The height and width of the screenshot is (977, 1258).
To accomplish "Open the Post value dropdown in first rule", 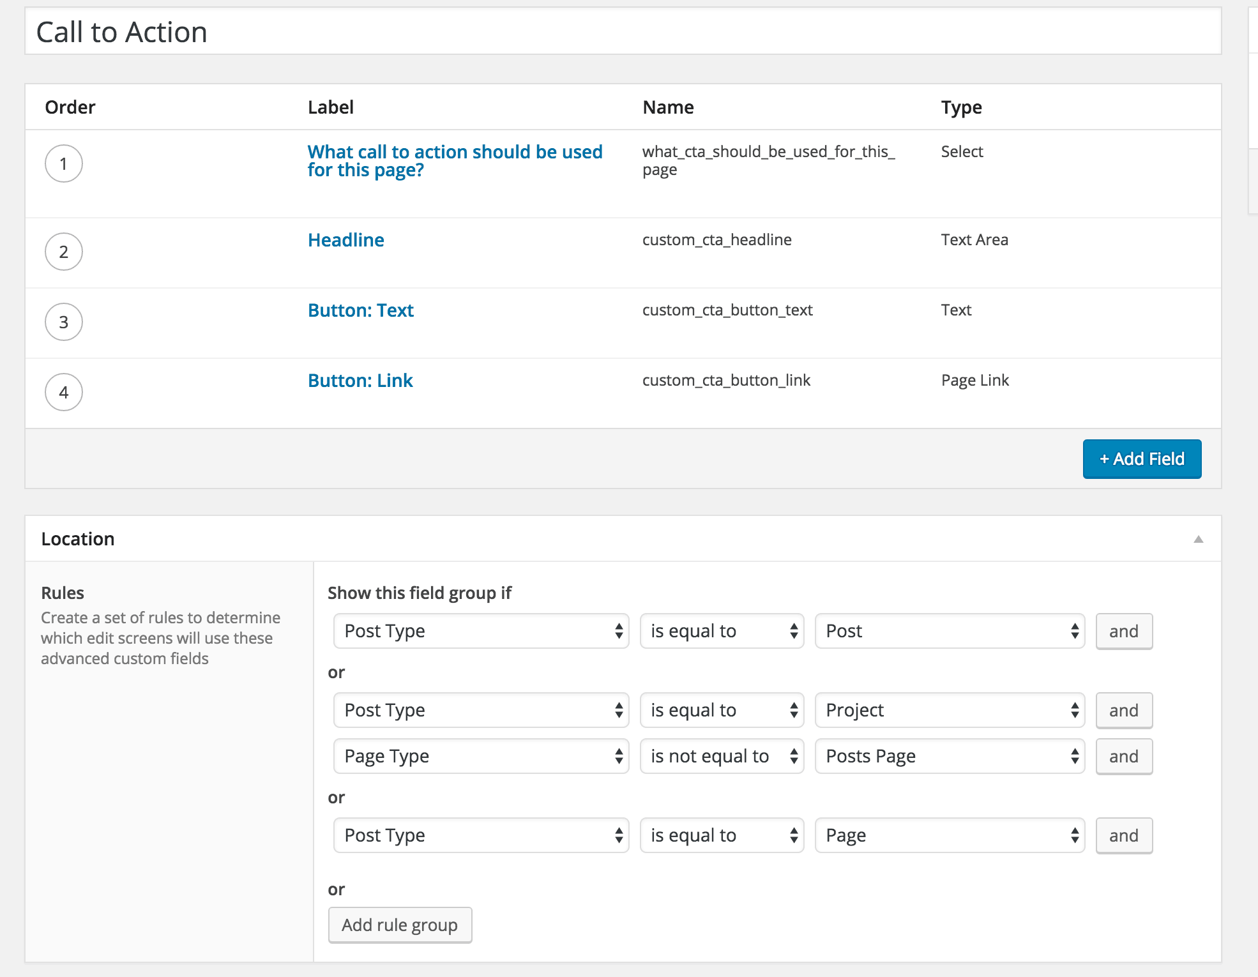I will [x=949, y=631].
